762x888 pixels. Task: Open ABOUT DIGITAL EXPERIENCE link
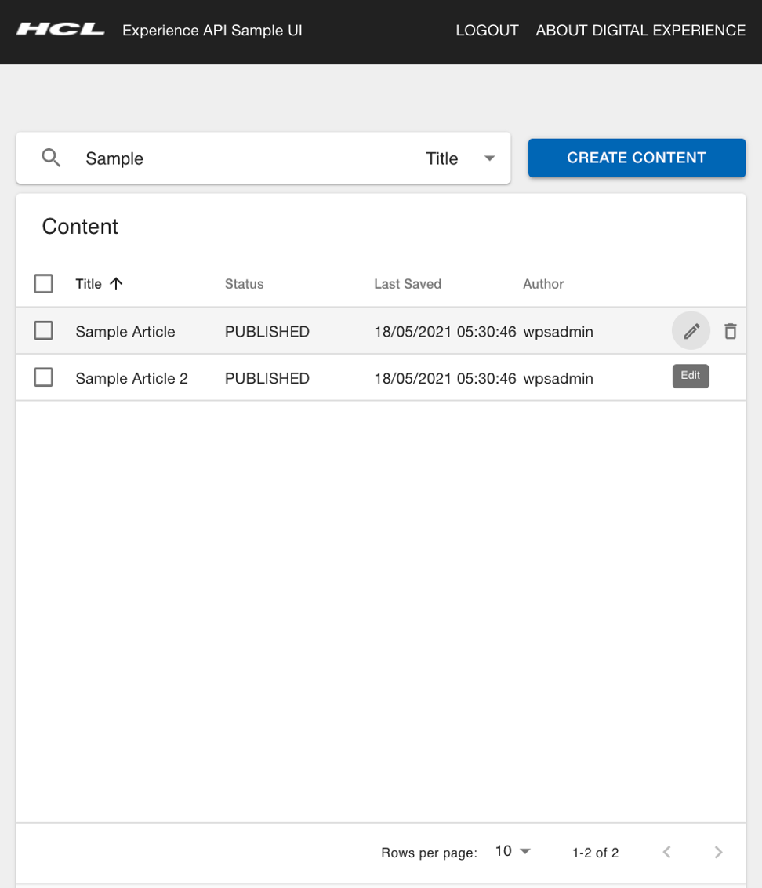(640, 31)
